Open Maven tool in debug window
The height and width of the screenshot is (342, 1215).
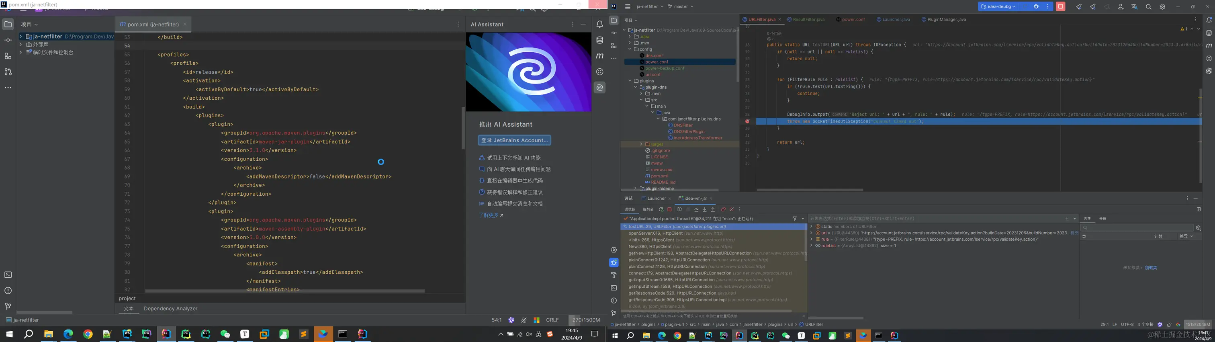point(1209,46)
